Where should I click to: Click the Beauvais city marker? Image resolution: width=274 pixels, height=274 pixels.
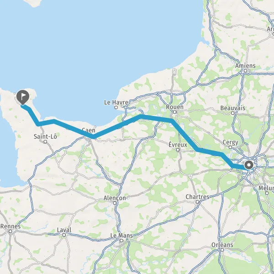pos(232,113)
